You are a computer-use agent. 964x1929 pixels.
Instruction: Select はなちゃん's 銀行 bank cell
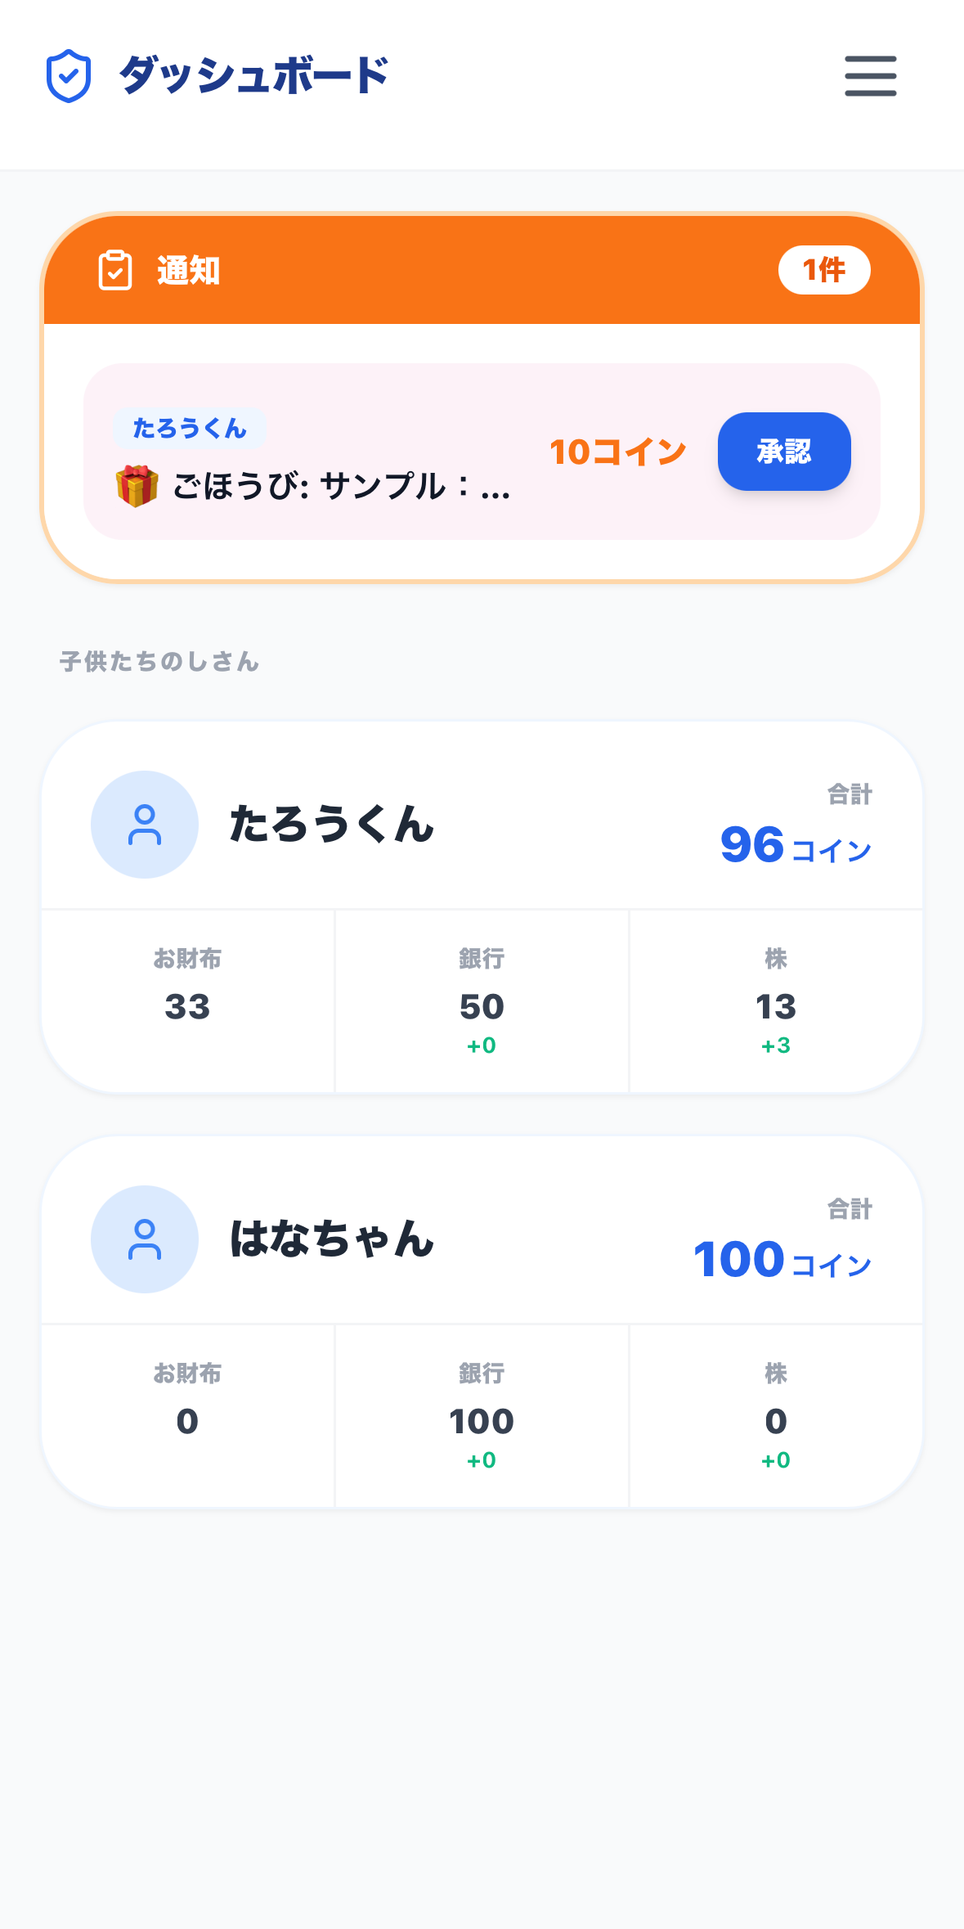coord(482,1415)
